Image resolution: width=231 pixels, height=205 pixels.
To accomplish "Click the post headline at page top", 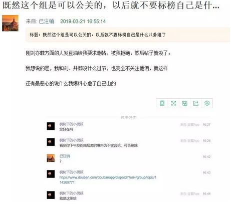I will click(x=111, y=6).
